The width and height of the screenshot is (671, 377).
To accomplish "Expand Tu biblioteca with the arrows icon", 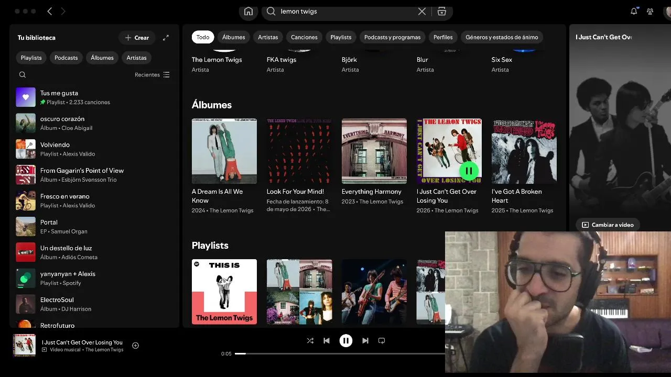I will 166,38.
